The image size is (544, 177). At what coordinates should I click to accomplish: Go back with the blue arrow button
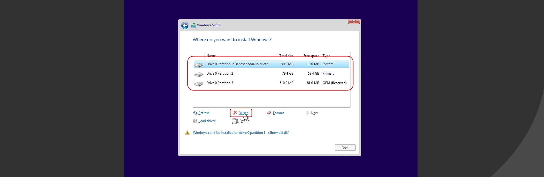pyautogui.click(x=185, y=25)
